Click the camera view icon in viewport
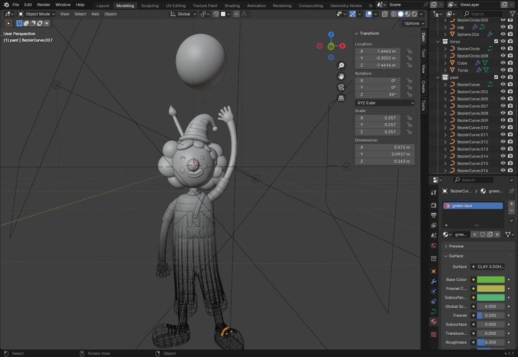This screenshot has width=518, height=357. point(341,87)
